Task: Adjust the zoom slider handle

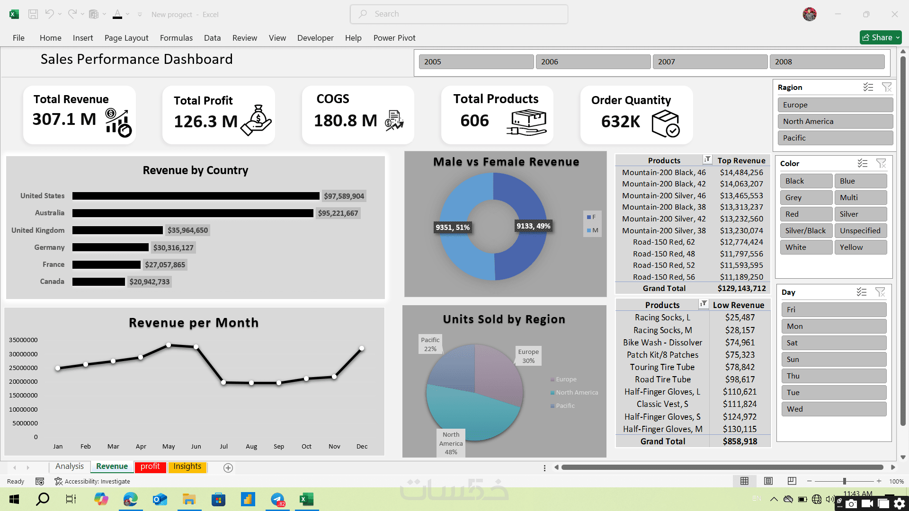Action: [844, 481]
